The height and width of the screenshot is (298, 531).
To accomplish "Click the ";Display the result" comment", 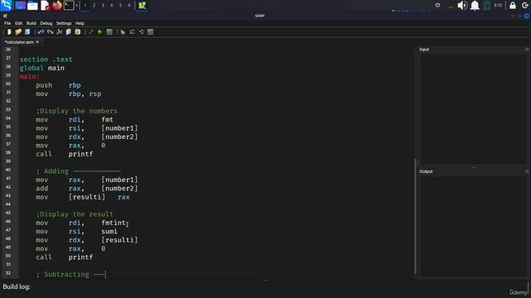I will 75,214.
